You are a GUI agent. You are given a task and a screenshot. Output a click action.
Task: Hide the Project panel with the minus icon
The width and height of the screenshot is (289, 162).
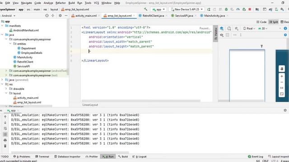pos(66,16)
